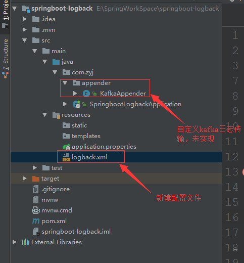Click the logback.xml file icon
The height and width of the screenshot is (263, 244).
click(x=66, y=157)
